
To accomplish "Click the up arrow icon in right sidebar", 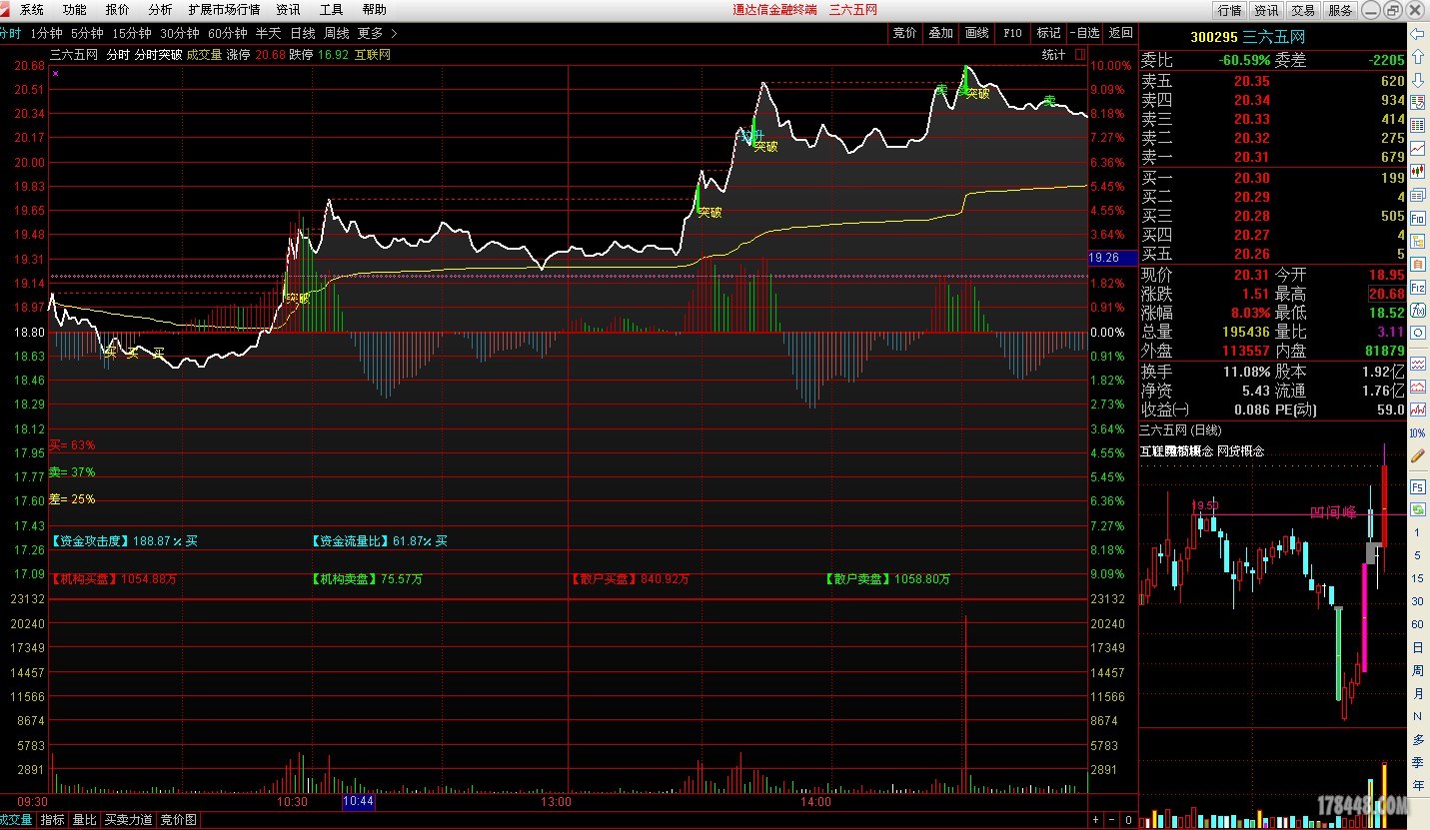I will (x=1416, y=57).
